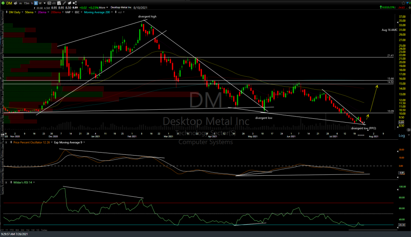Viewport: 411px width, 237px height.
Task: Click the share chart icon
Action: pyautogui.click(x=74, y=3)
